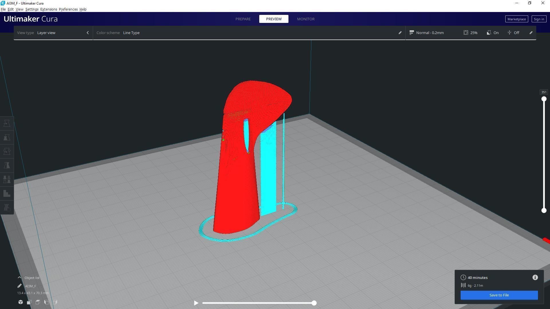Open the Extensions menu
Screen dimensions: 550x309
(x=48, y=9)
